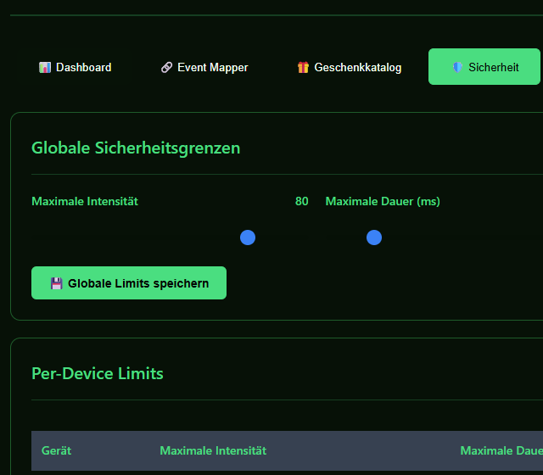Switch to the Event Mapper tab
This screenshot has width=543, height=475.
204,67
